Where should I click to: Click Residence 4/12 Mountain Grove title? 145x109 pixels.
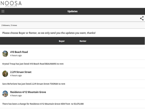[28, 92]
